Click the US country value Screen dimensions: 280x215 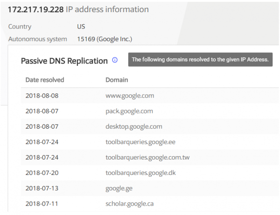coord(81,27)
